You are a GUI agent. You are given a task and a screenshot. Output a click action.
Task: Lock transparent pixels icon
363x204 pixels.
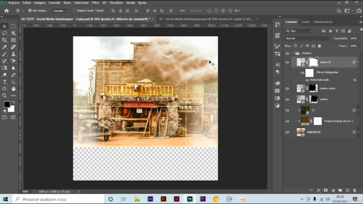[x=296, y=46]
